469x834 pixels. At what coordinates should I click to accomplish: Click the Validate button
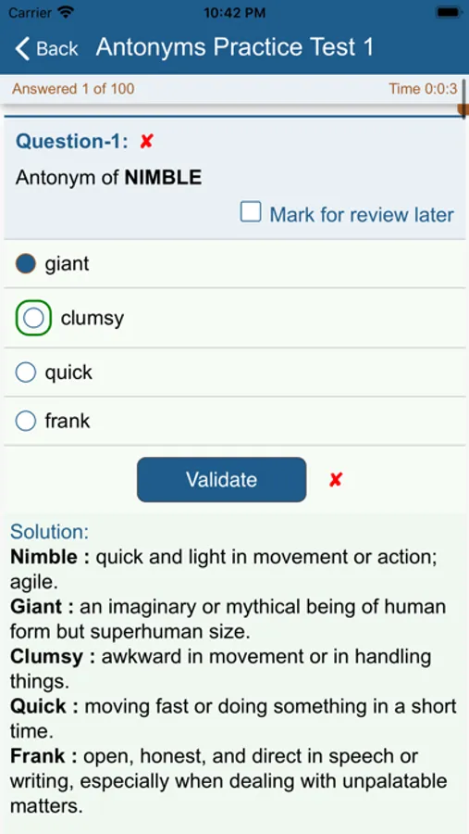(221, 480)
